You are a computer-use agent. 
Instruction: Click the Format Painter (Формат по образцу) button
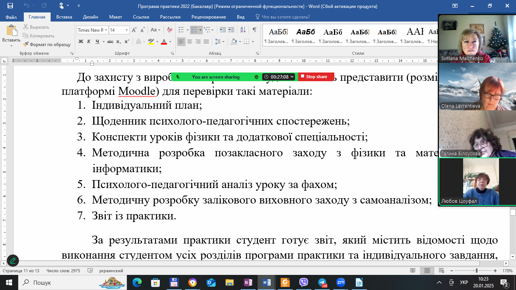click(47, 44)
